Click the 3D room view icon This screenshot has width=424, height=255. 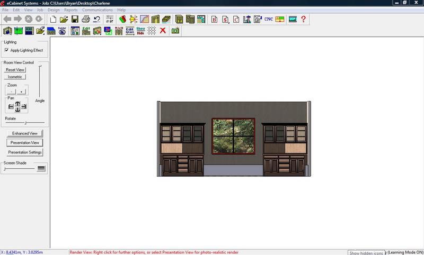click(x=7, y=31)
